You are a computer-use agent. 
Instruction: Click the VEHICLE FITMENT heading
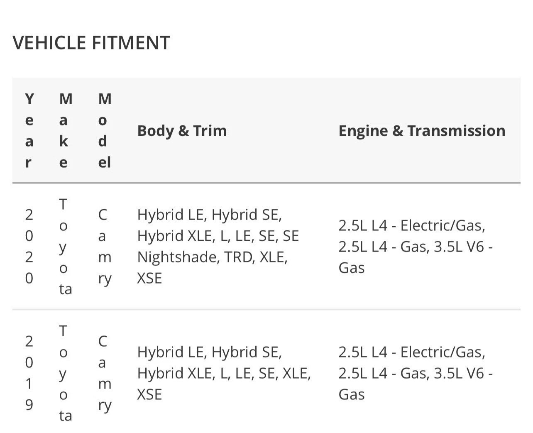click(x=91, y=43)
